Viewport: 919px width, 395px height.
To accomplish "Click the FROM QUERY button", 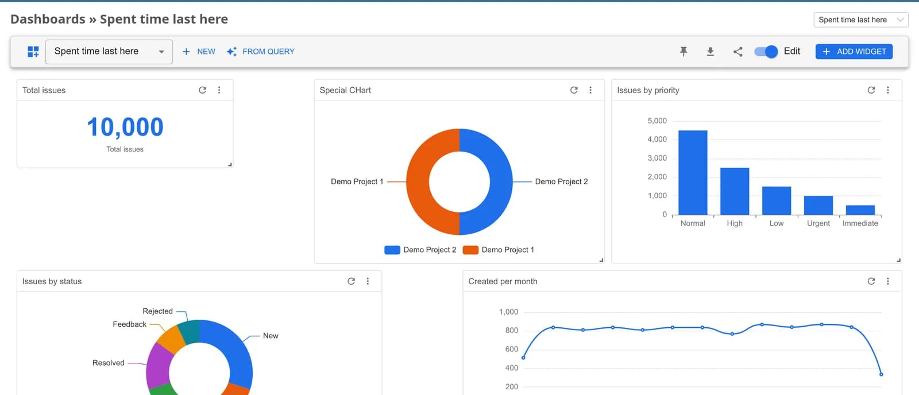I will click(261, 52).
